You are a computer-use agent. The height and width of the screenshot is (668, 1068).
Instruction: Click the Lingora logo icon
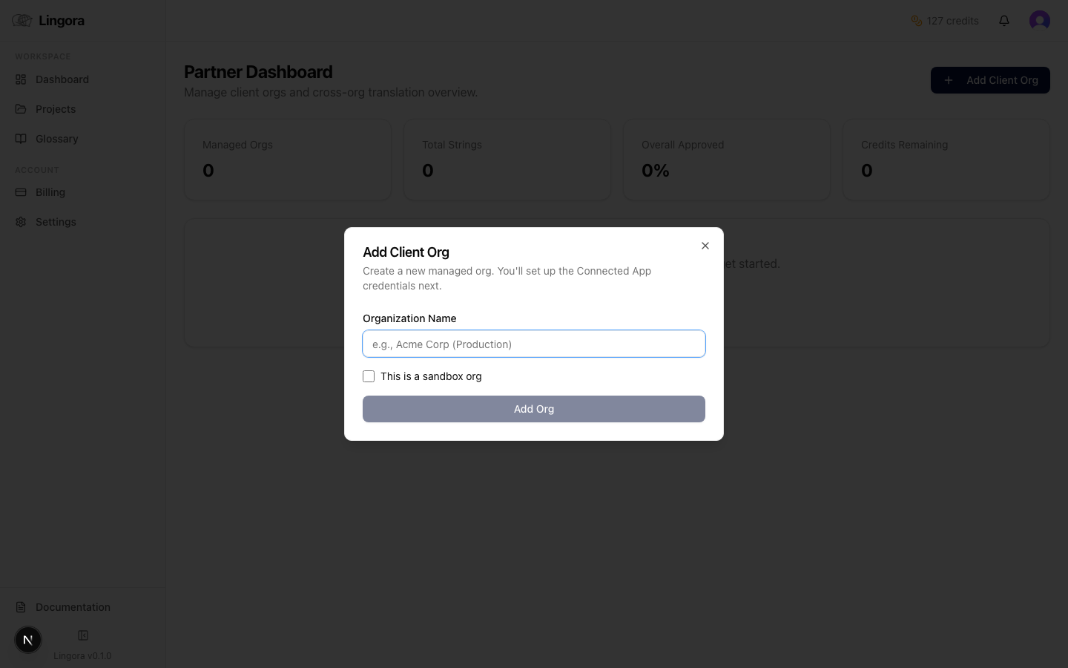[22, 20]
